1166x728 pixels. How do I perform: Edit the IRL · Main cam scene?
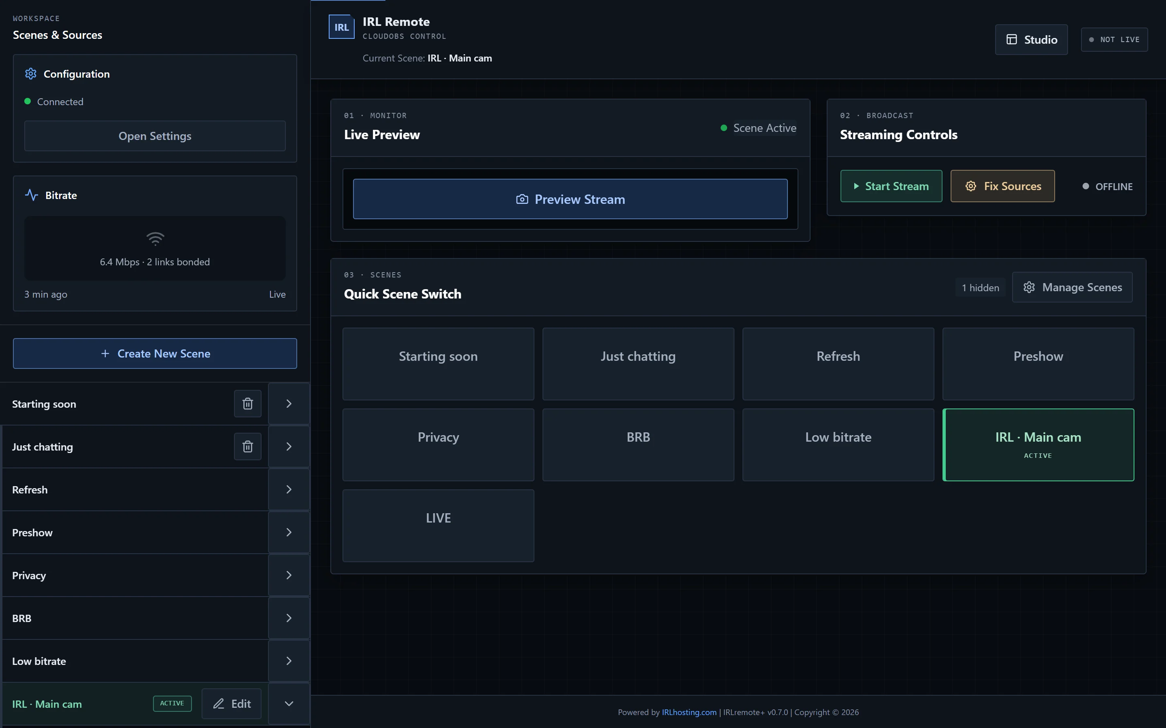231,703
